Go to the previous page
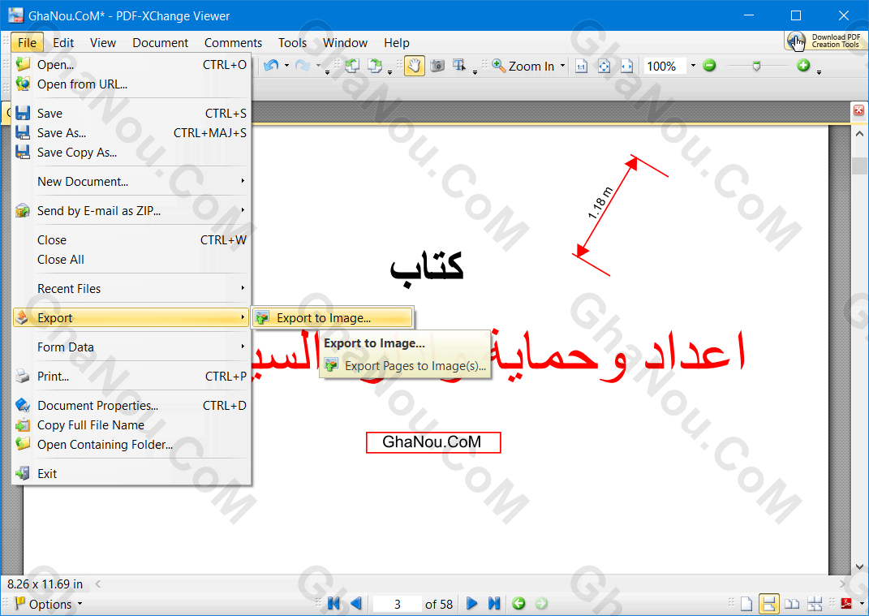 click(356, 603)
